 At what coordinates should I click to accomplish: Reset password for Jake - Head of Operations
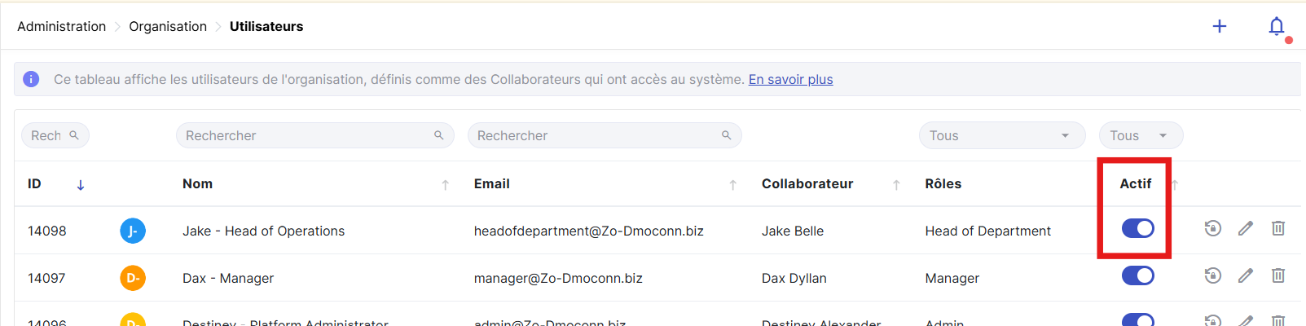(1212, 228)
